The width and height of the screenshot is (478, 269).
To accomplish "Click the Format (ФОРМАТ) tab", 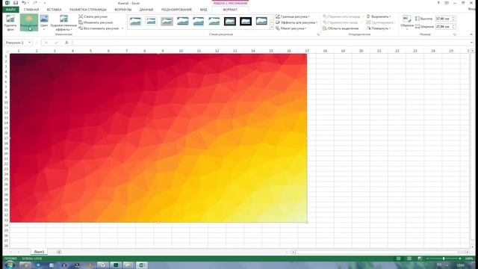I will click(x=230, y=10).
